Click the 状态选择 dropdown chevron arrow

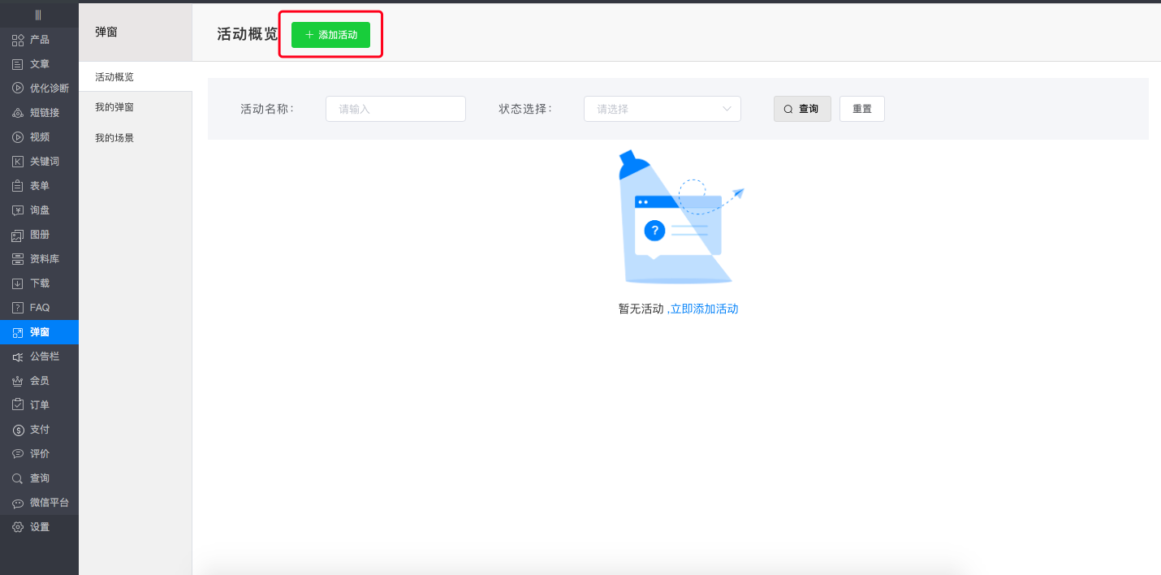[727, 109]
